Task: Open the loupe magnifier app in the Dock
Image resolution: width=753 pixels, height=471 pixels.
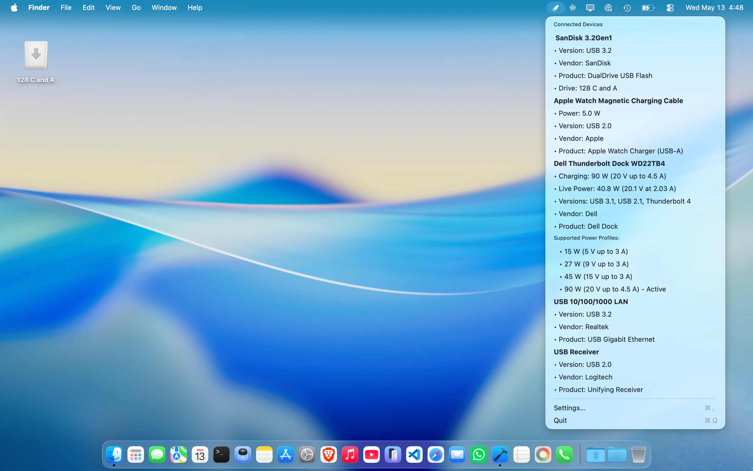Action: click(243, 455)
